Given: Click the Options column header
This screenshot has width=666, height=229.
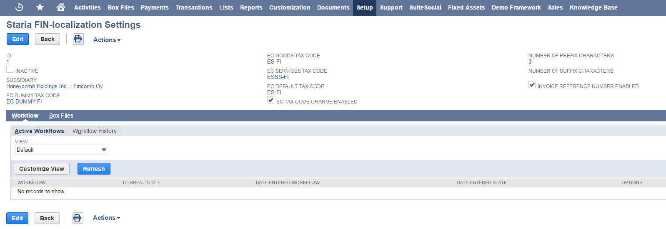Looking at the screenshot, I should [632, 182].
